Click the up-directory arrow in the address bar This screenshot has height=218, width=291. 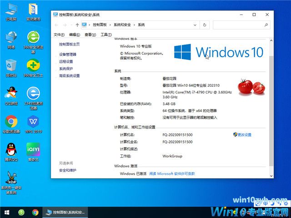[x=77, y=25]
